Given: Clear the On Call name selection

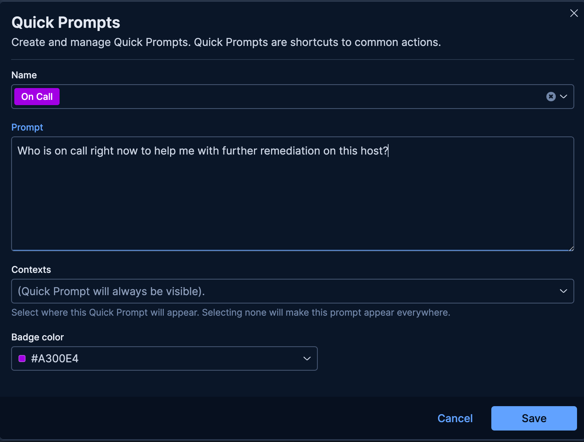Looking at the screenshot, I should point(551,96).
